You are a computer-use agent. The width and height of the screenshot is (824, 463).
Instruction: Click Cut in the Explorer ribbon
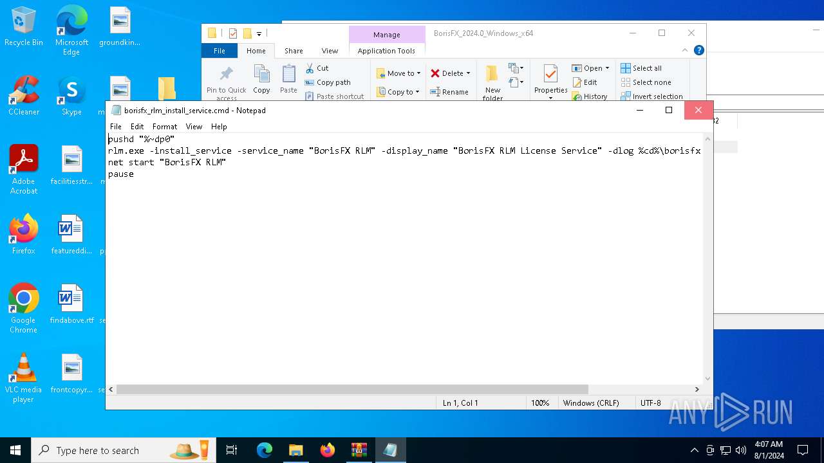pos(317,68)
